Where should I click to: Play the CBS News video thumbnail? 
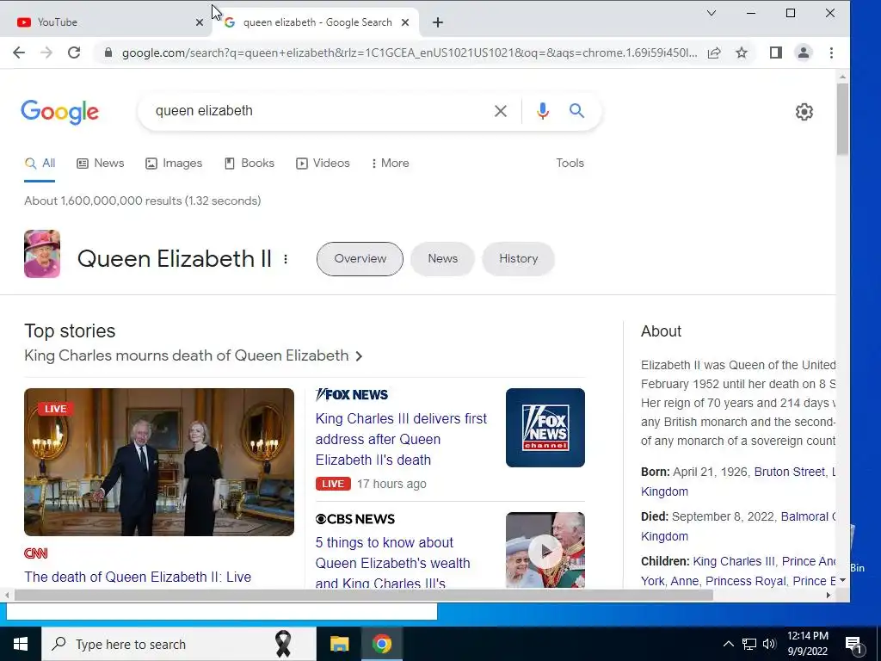point(545,551)
